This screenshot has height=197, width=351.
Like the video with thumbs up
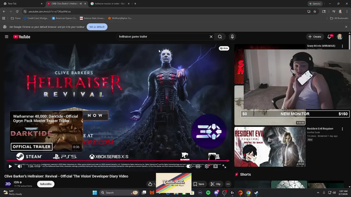150,184
